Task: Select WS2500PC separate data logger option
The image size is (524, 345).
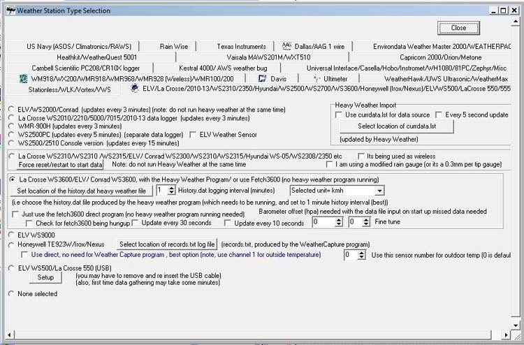Action: tap(11, 135)
